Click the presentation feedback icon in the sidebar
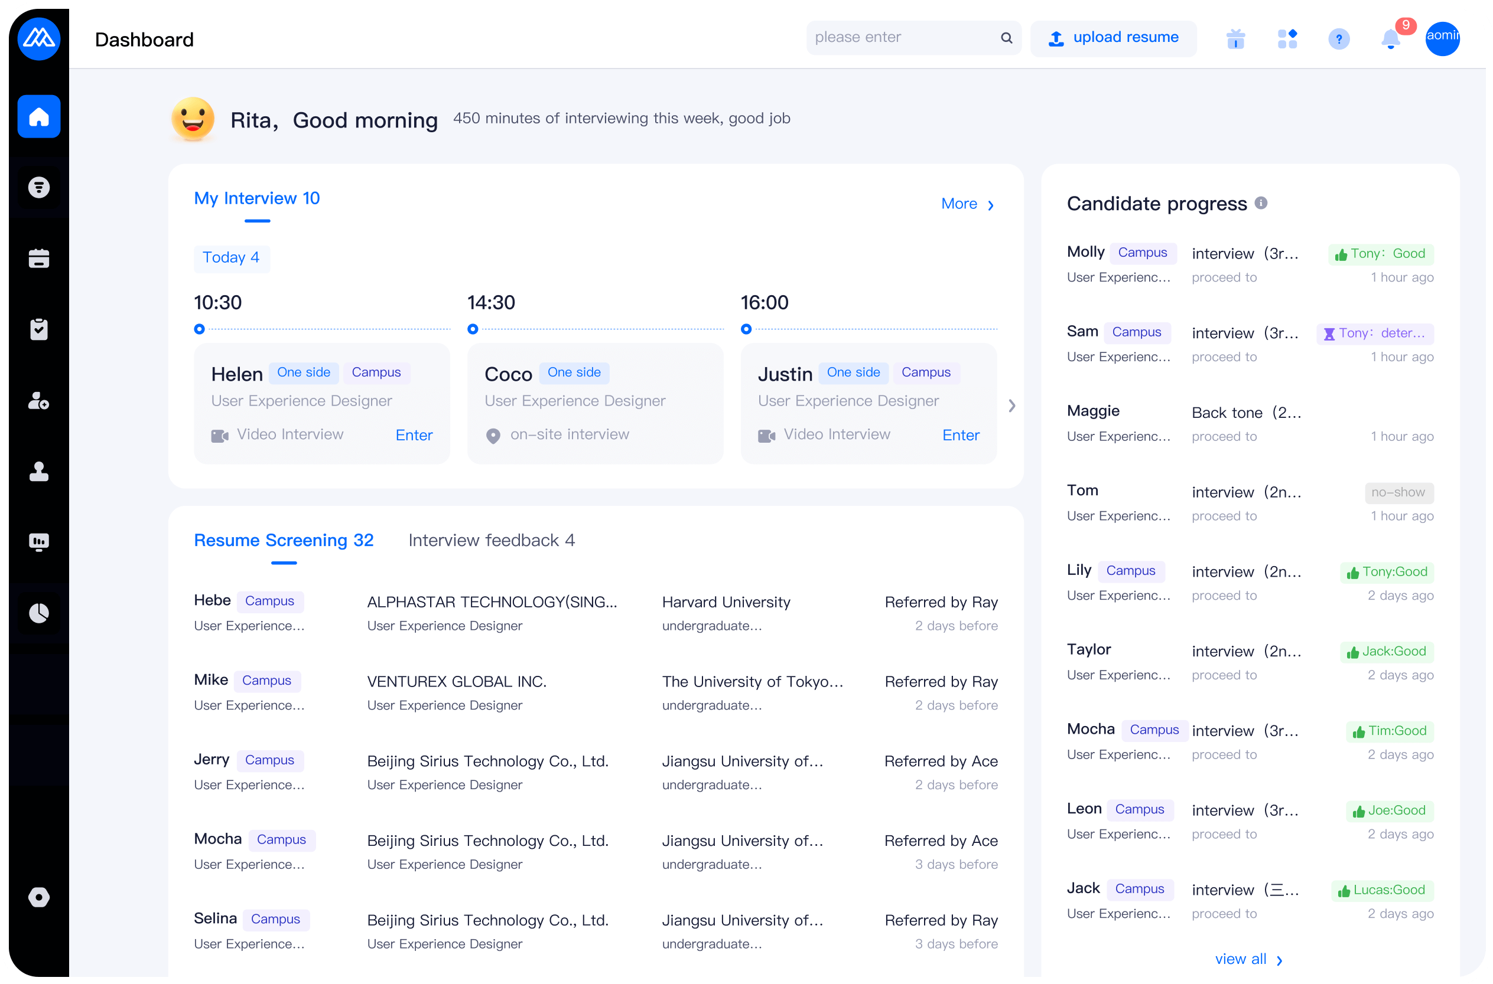The width and height of the screenshot is (1493, 984). point(39,541)
